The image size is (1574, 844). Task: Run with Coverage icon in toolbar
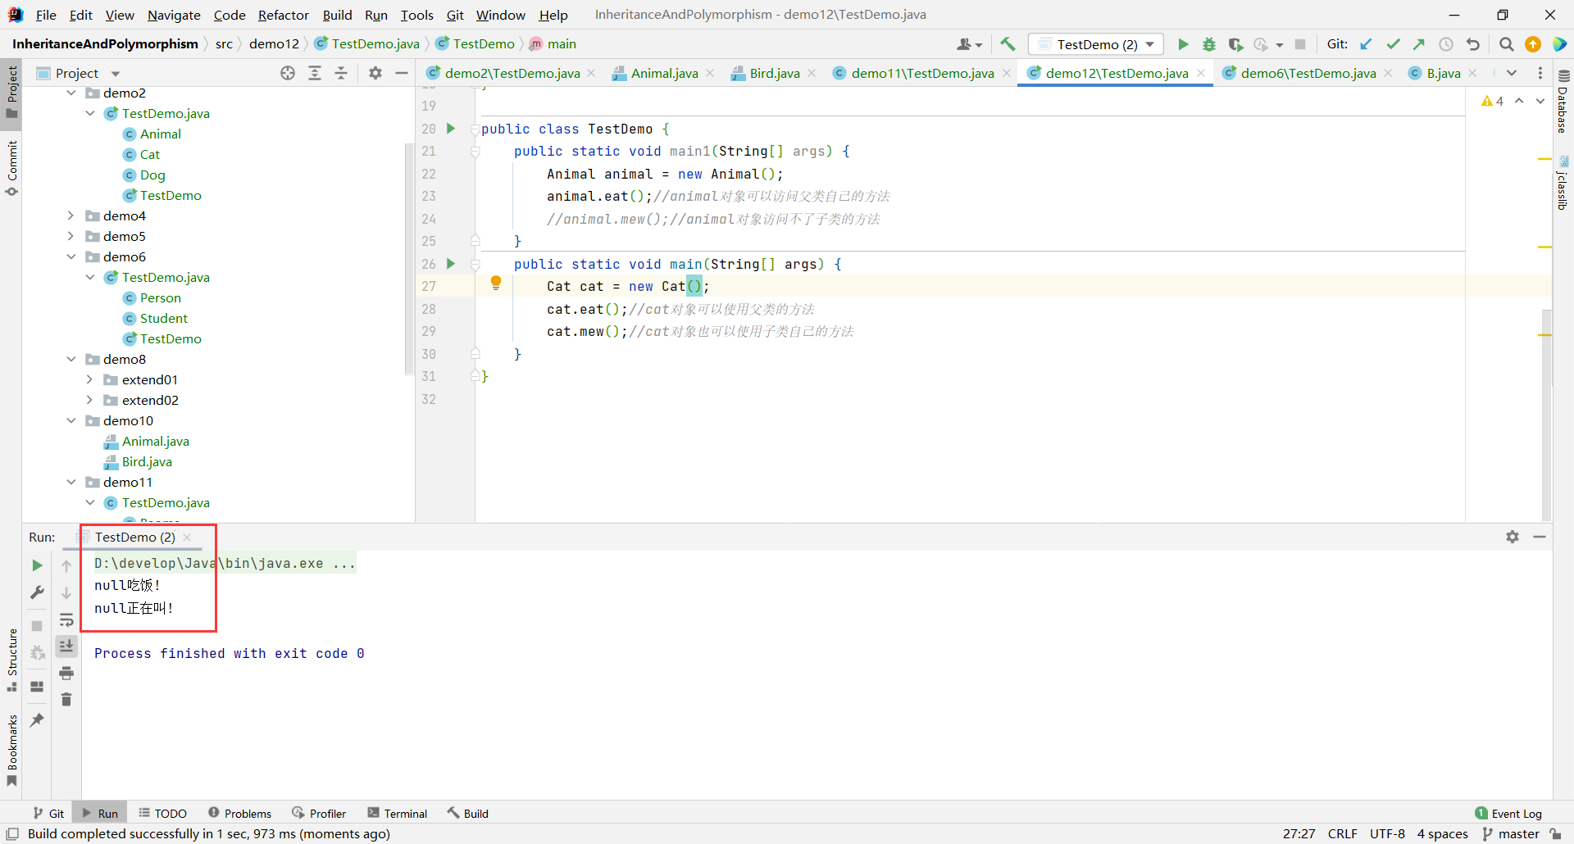click(1235, 44)
